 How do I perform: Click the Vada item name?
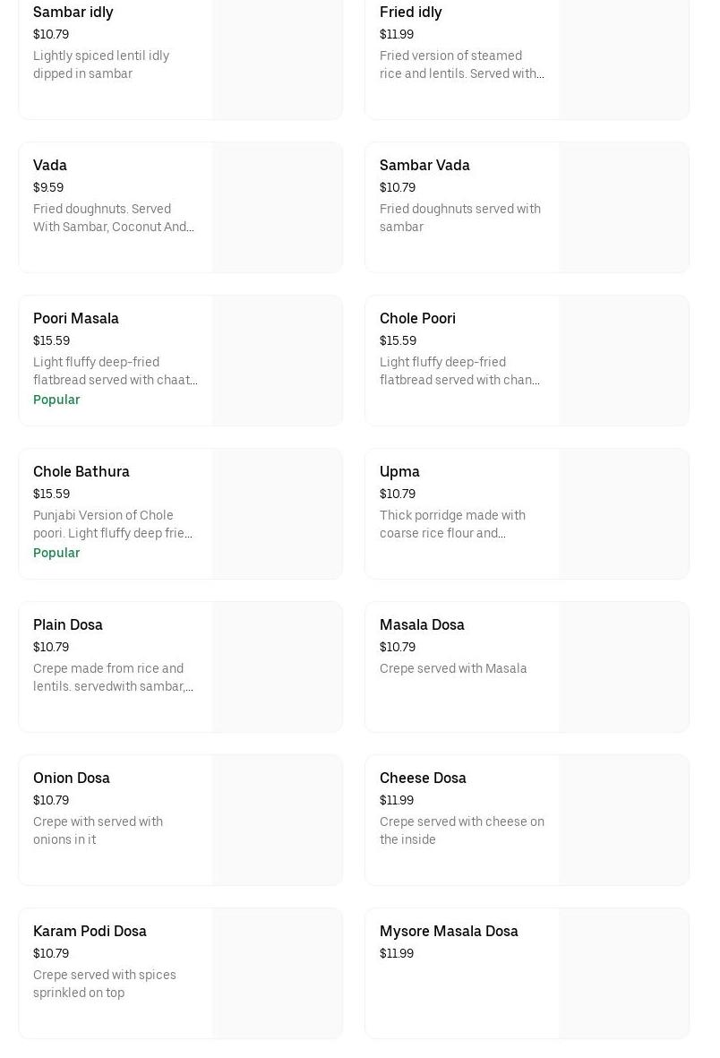click(50, 165)
